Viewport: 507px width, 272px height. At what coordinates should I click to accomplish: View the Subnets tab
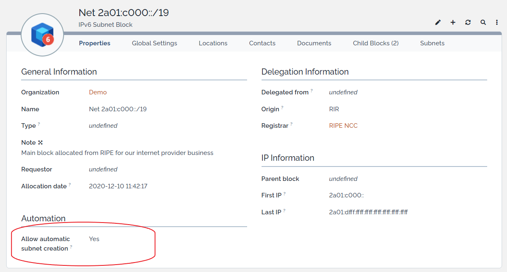(432, 43)
